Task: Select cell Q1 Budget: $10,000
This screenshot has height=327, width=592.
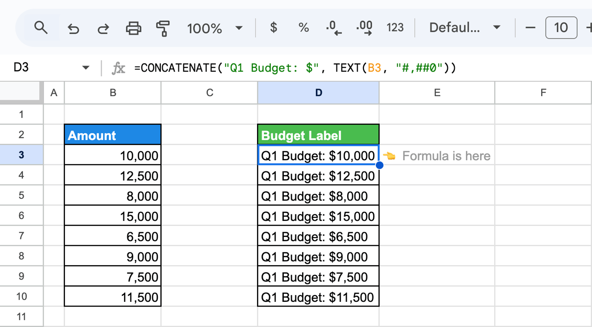Action: [x=319, y=155]
